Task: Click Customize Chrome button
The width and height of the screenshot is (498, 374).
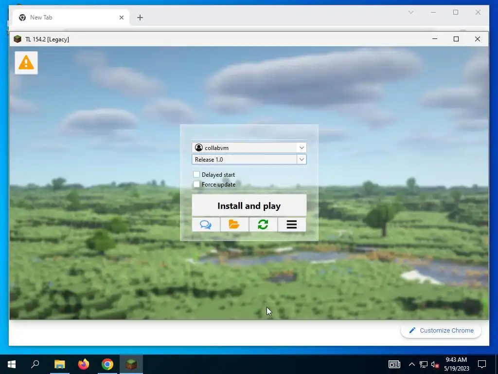Action: click(441, 331)
